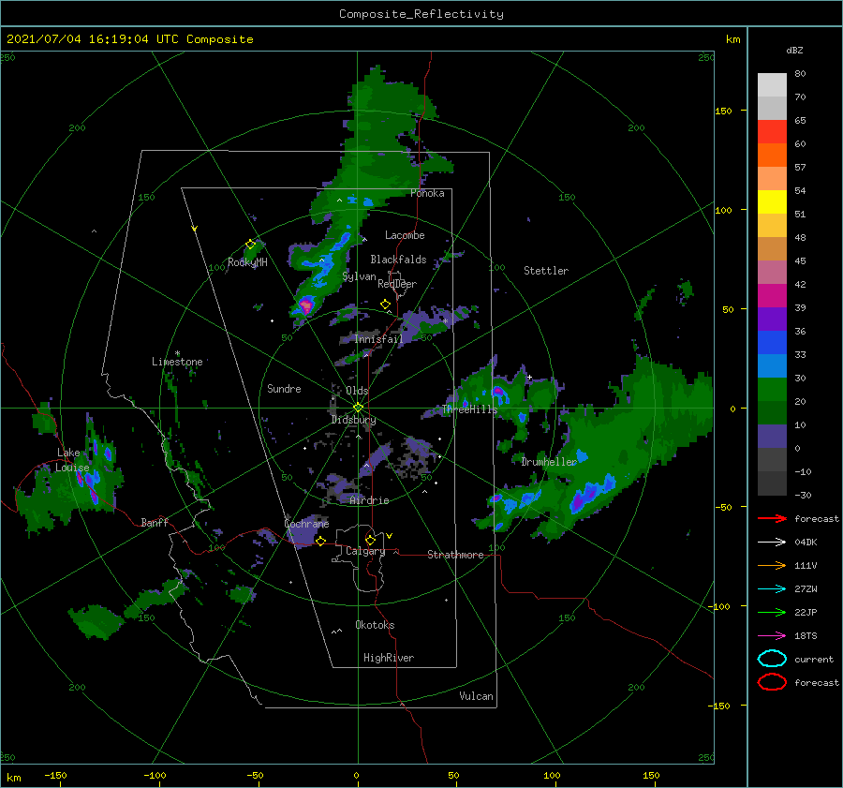The image size is (843, 788).
Task: Click the Limestone label
Action: (177, 362)
